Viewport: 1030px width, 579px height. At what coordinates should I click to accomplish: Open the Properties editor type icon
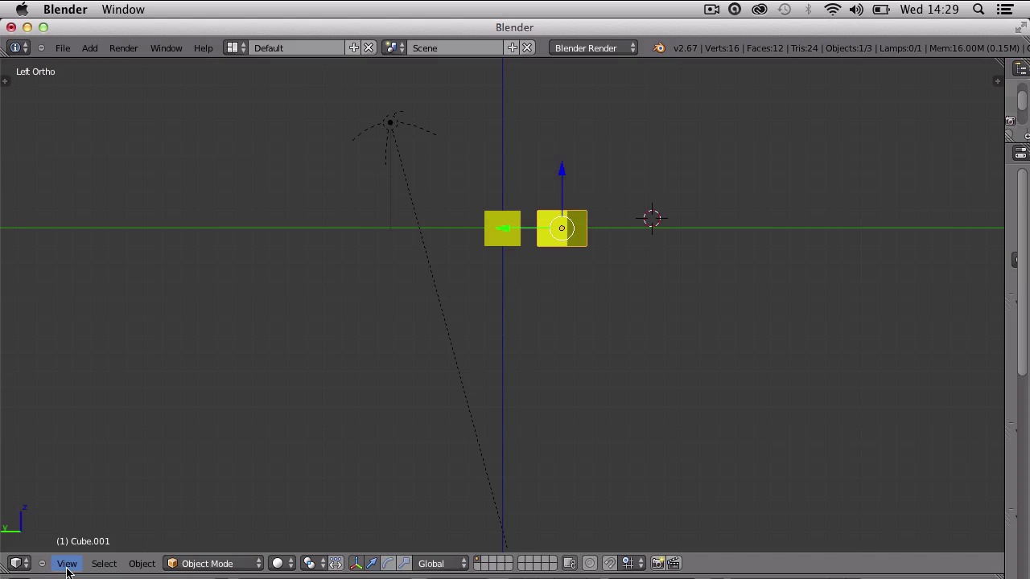coord(1020,153)
